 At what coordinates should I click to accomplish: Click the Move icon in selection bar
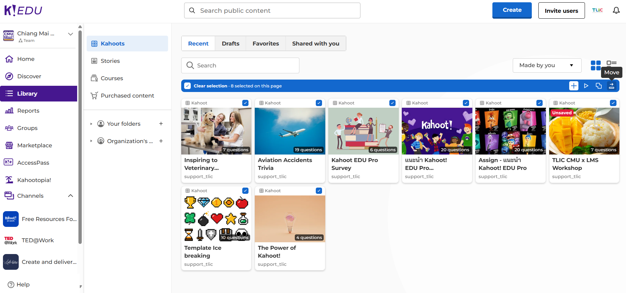point(611,86)
